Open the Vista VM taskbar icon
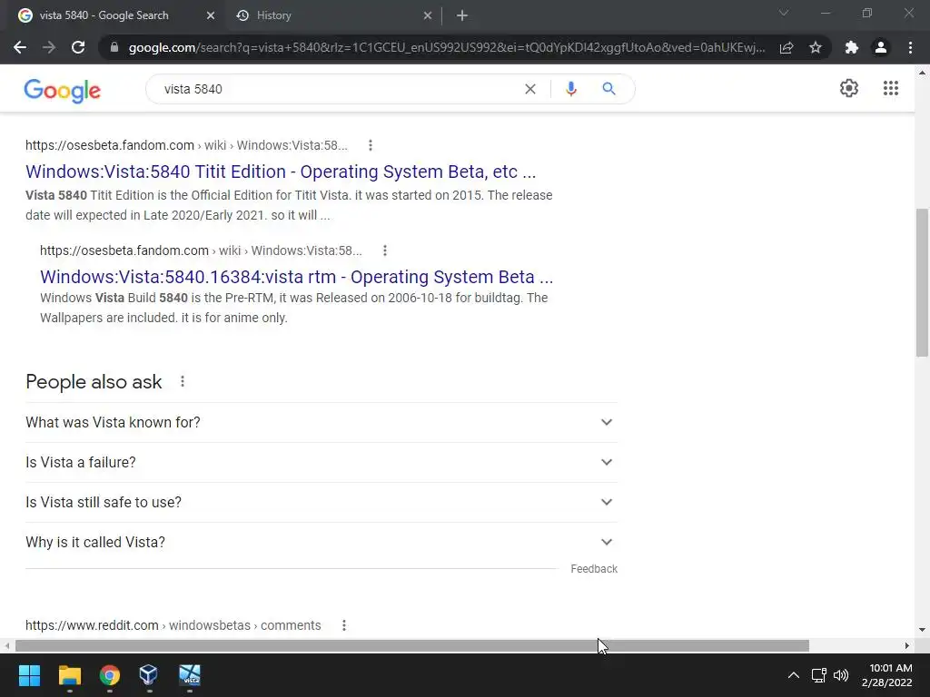The image size is (930, 697). 190,675
